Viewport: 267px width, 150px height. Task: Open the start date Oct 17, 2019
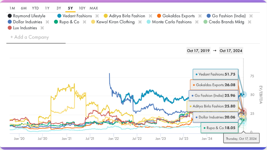pyautogui.click(x=198, y=50)
